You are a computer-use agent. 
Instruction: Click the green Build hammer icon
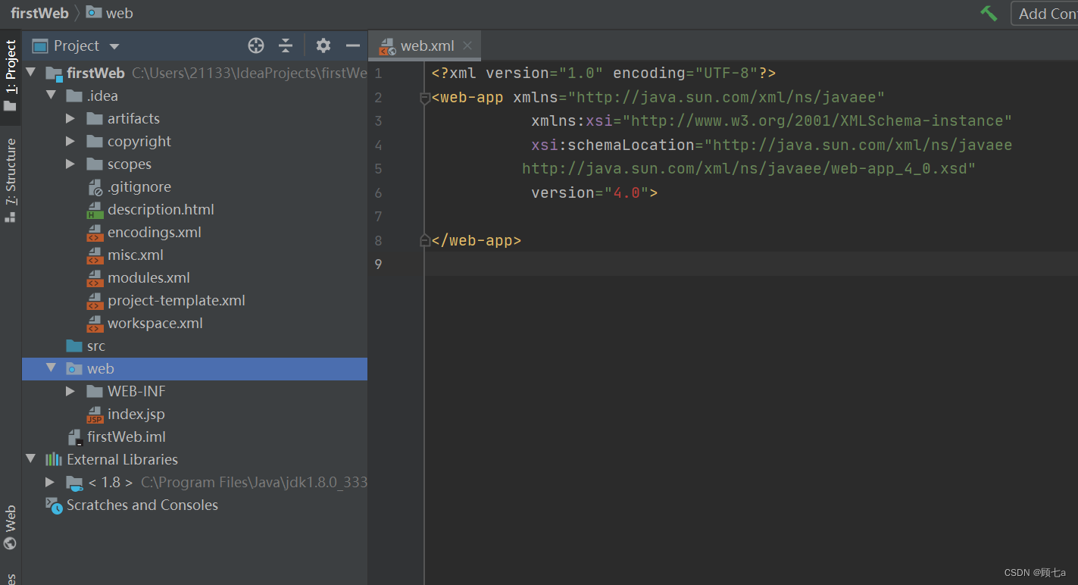(989, 13)
